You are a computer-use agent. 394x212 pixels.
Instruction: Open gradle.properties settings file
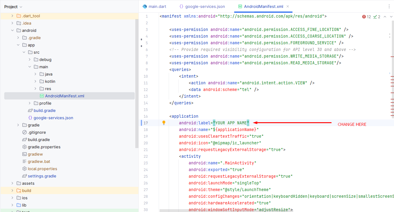44,147
